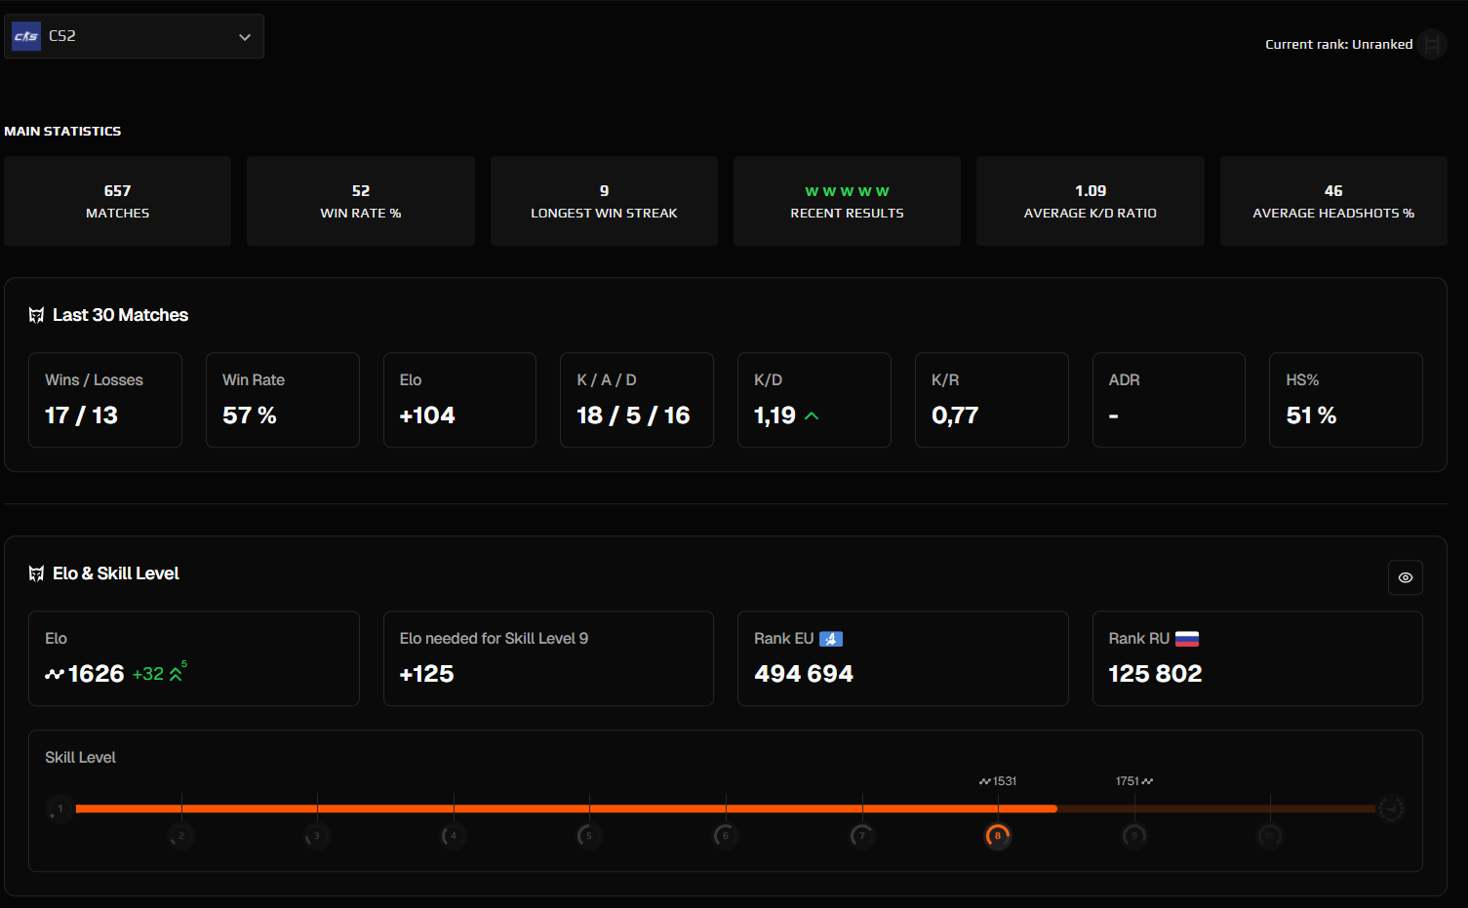Click the Rank RU value 125 802
1468x908 pixels.
click(x=1155, y=674)
